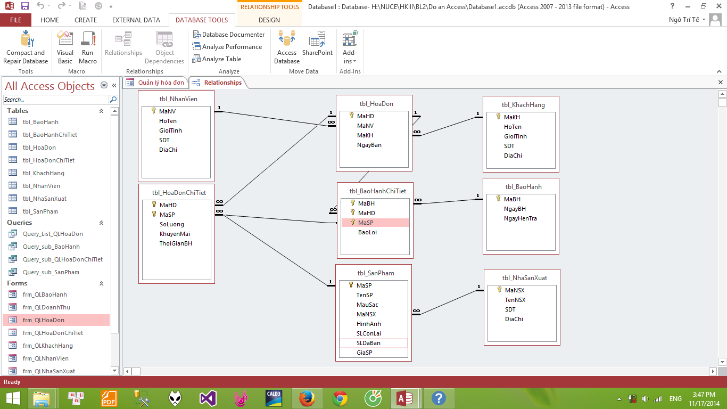727x409 pixels.
Task: Launch the Database Documenter tool
Action: [x=228, y=35]
